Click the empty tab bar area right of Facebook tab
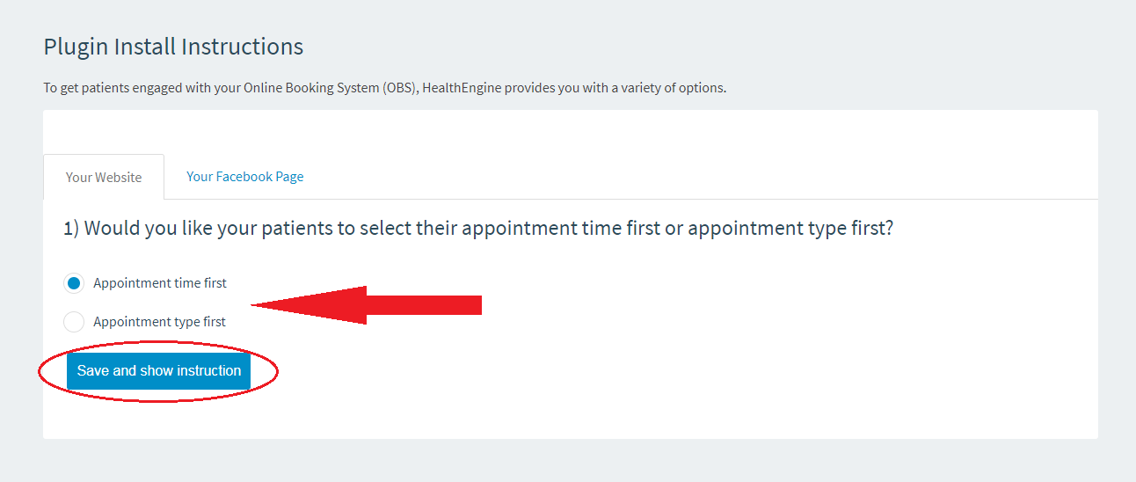Viewport: 1136px width, 482px height. click(x=703, y=177)
